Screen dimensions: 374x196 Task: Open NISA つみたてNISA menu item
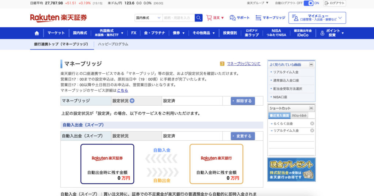(x=276, y=33)
